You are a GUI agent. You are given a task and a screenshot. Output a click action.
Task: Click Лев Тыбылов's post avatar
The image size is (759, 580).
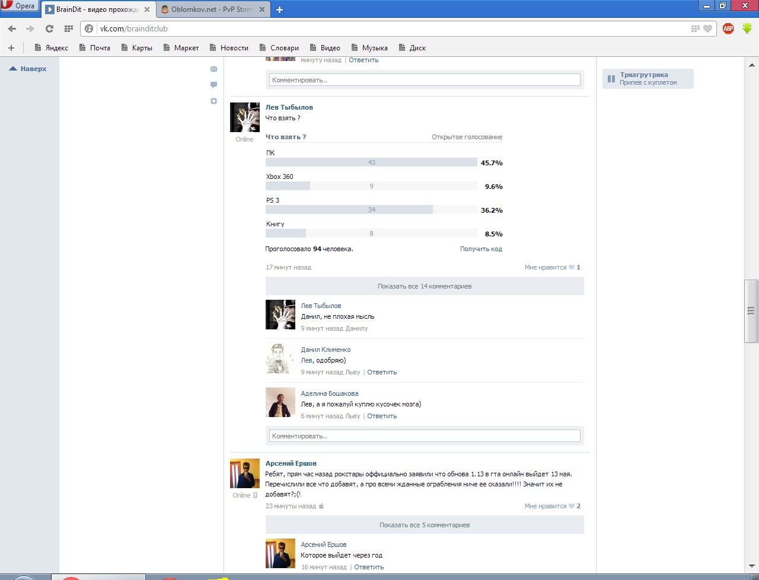coord(245,117)
